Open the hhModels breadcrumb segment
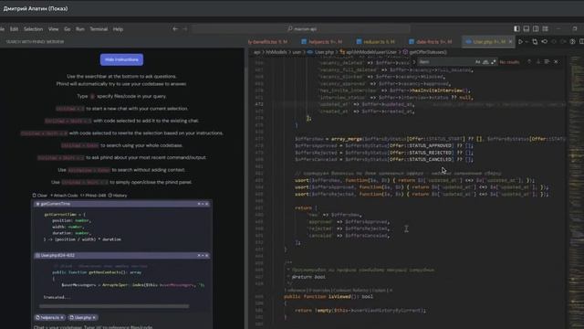 276,52
